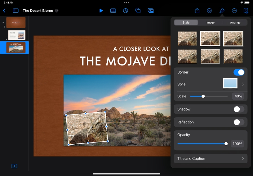Enable the Reflection toggle
The image size is (253, 176).
(x=239, y=122)
